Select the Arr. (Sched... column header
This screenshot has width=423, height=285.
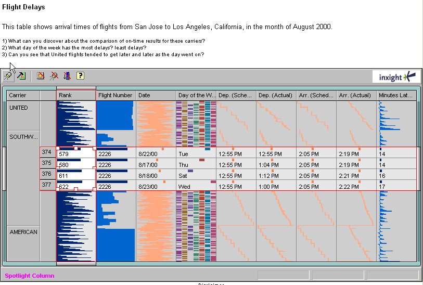[x=316, y=95]
